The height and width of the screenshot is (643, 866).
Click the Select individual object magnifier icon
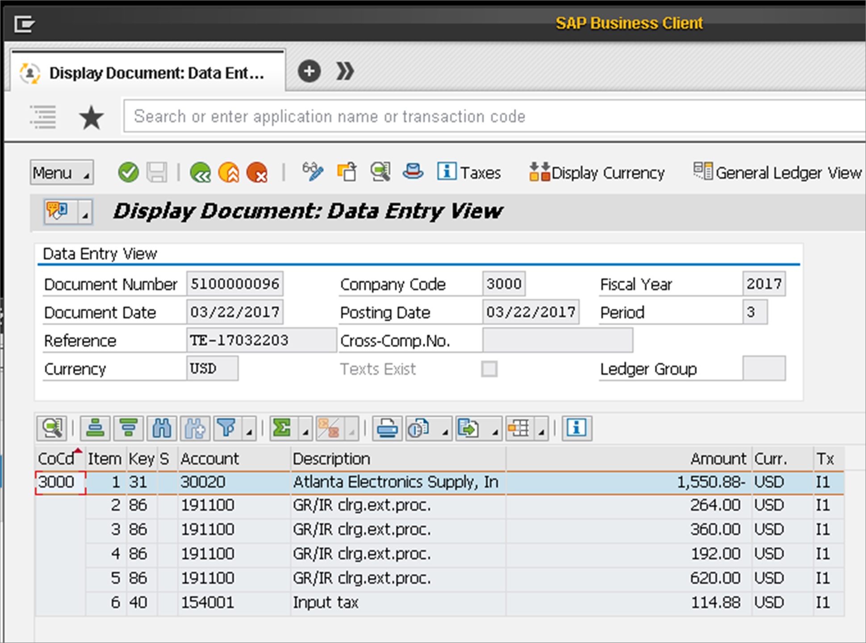pos(381,172)
